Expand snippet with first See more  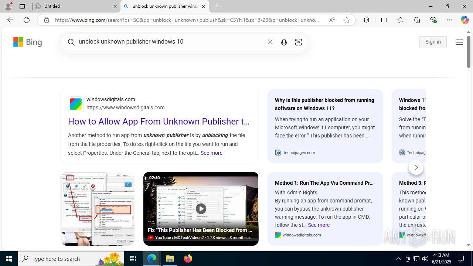[x=211, y=153]
